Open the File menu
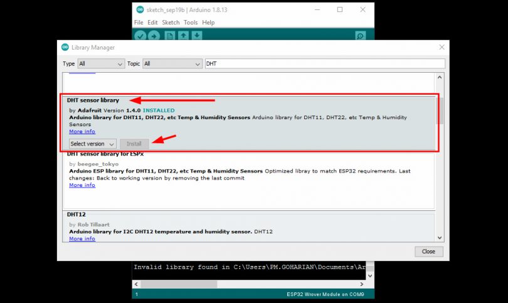 click(x=139, y=23)
